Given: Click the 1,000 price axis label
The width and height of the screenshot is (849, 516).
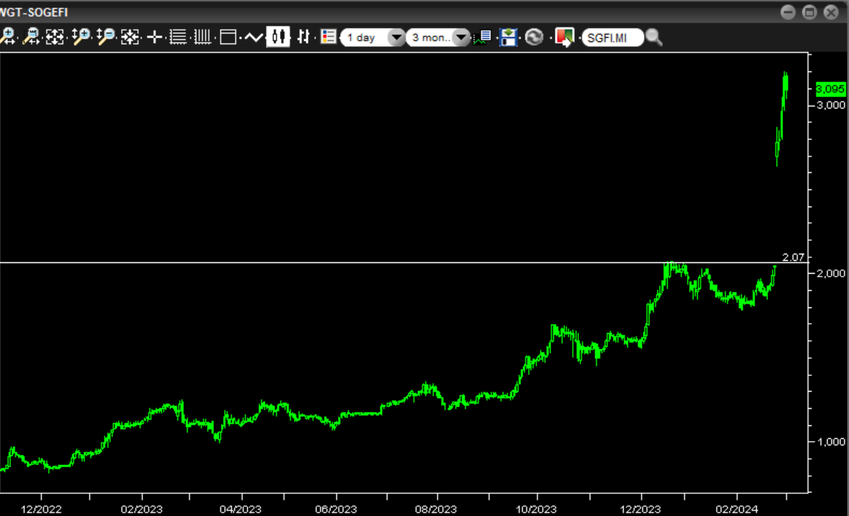Looking at the screenshot, I should coord(830,442).
